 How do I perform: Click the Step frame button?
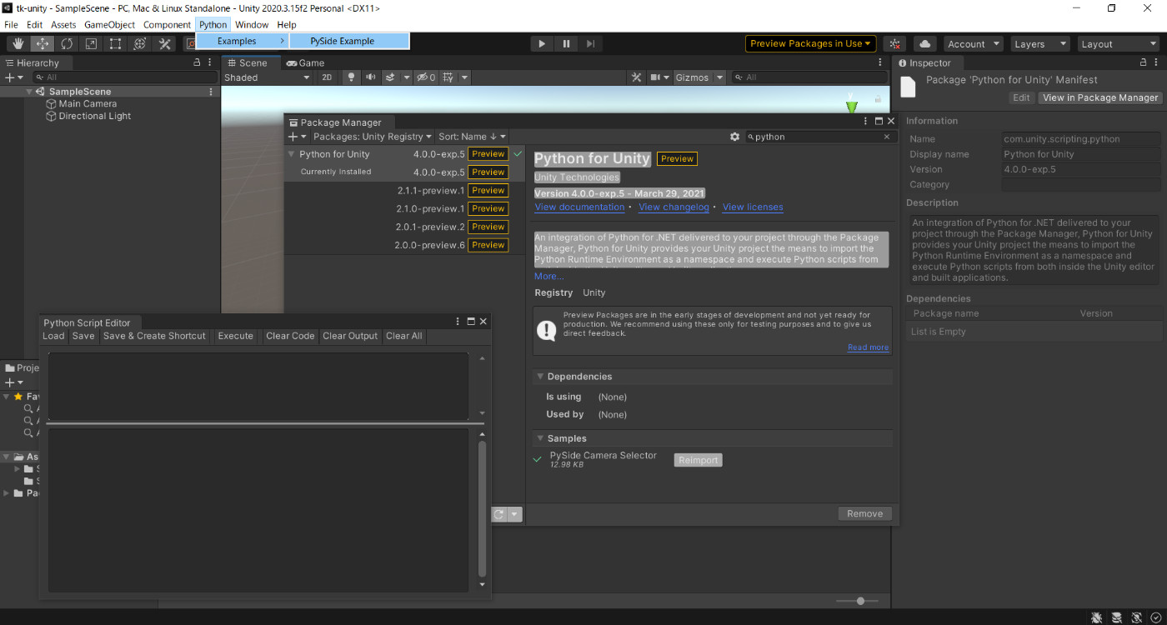pyautogui.click(x=590, y=44)
